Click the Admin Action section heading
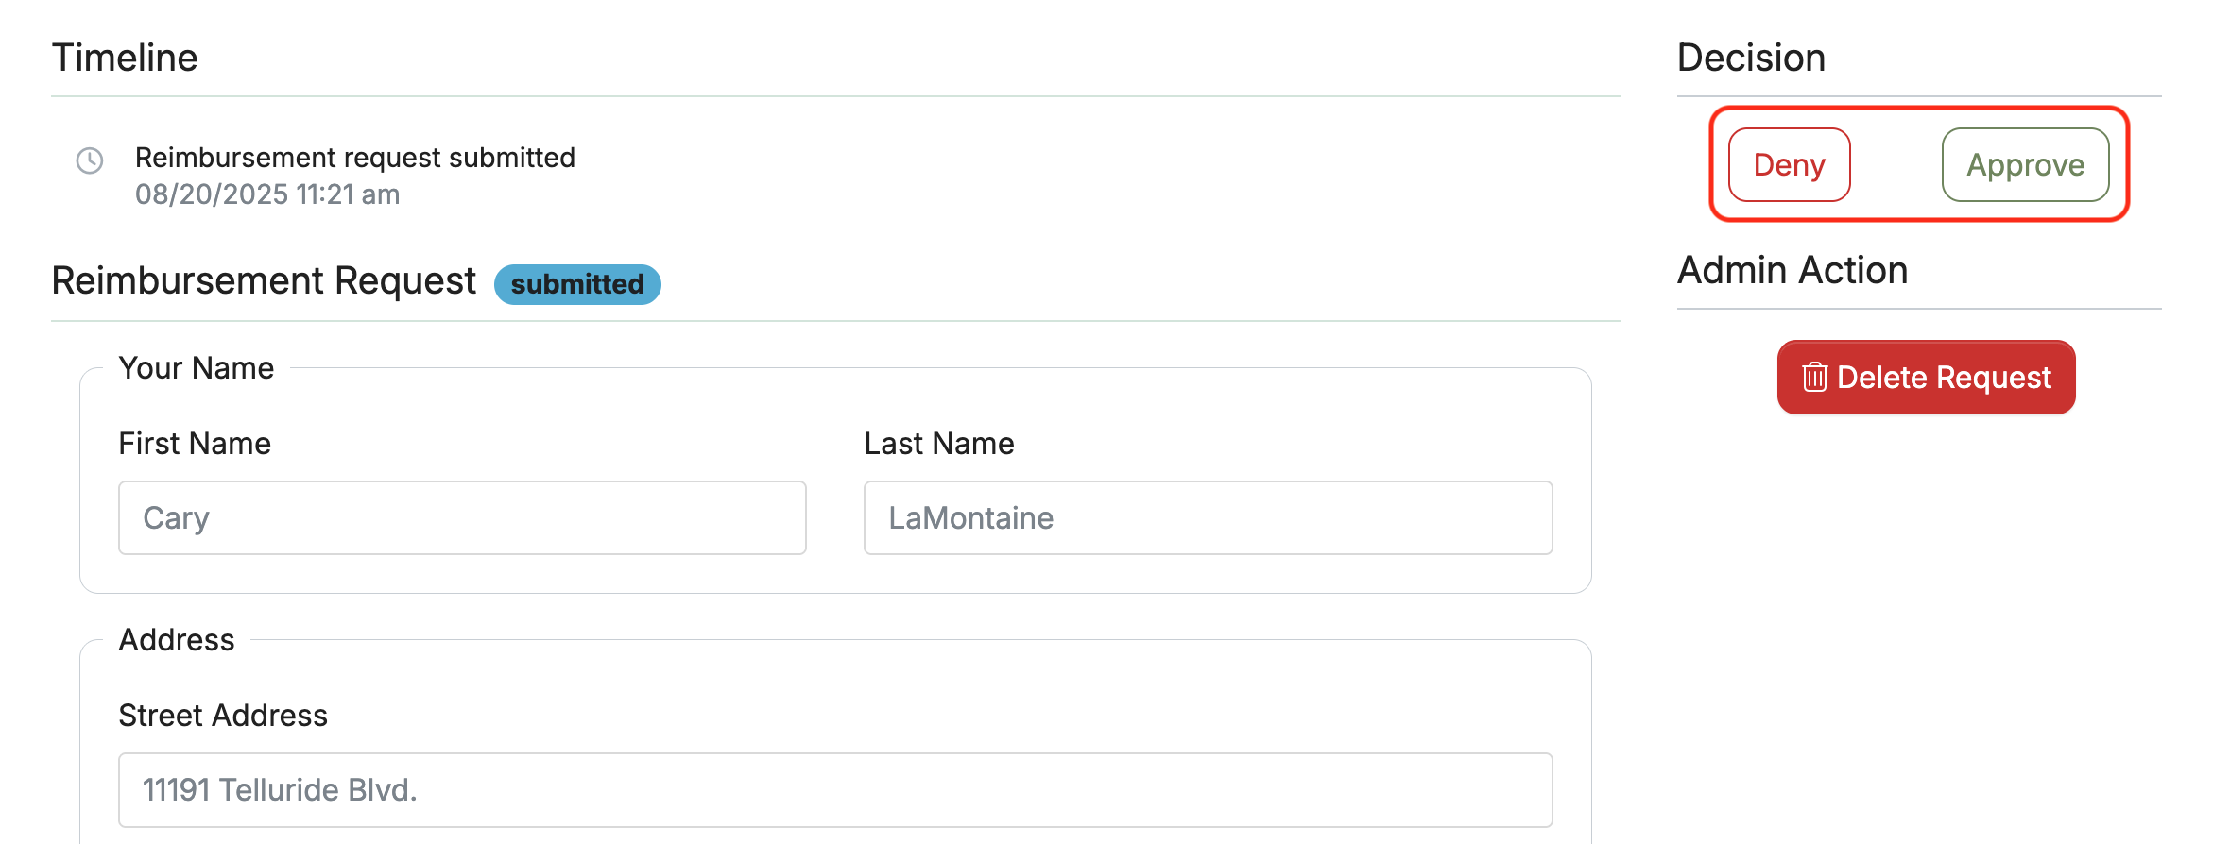The image size is (2213, 844). pos(1793,270)
